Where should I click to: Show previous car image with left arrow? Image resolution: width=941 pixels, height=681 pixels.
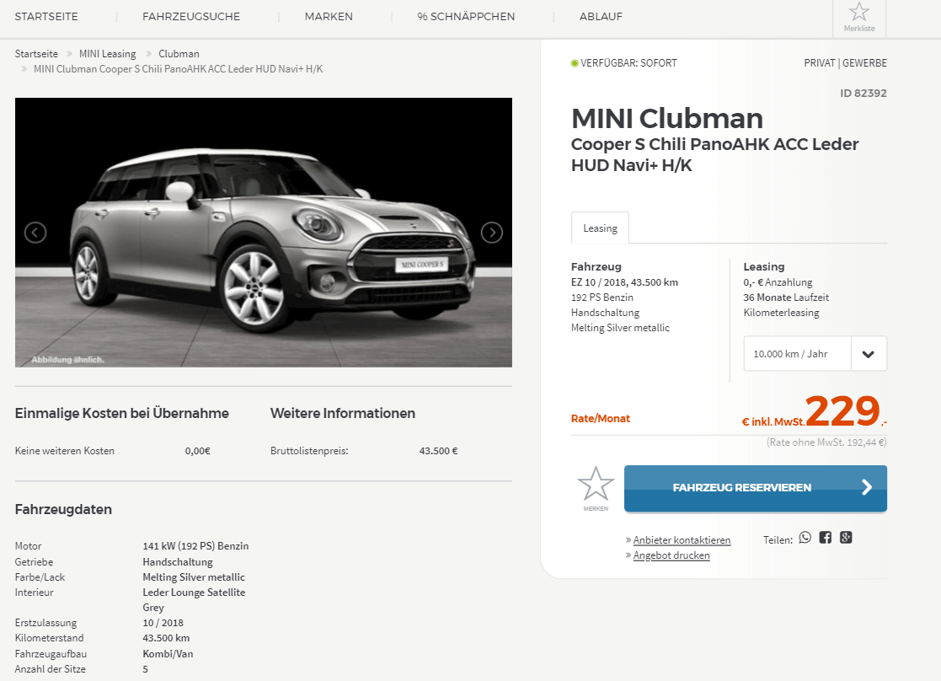tap(35, 233)
